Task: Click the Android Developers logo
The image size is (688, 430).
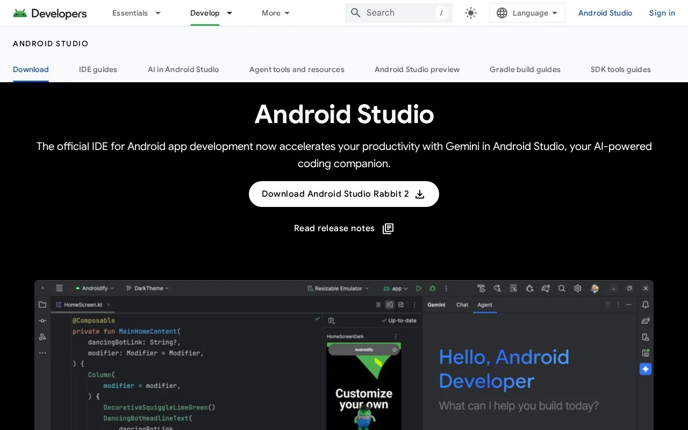Action: click(x=49, y=13)
